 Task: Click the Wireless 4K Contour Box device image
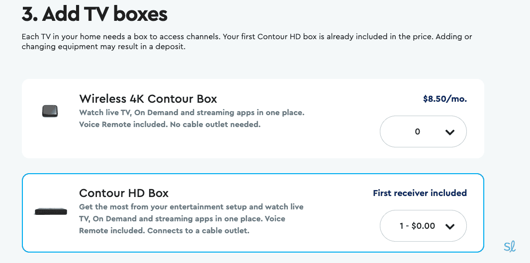[50, 111]
